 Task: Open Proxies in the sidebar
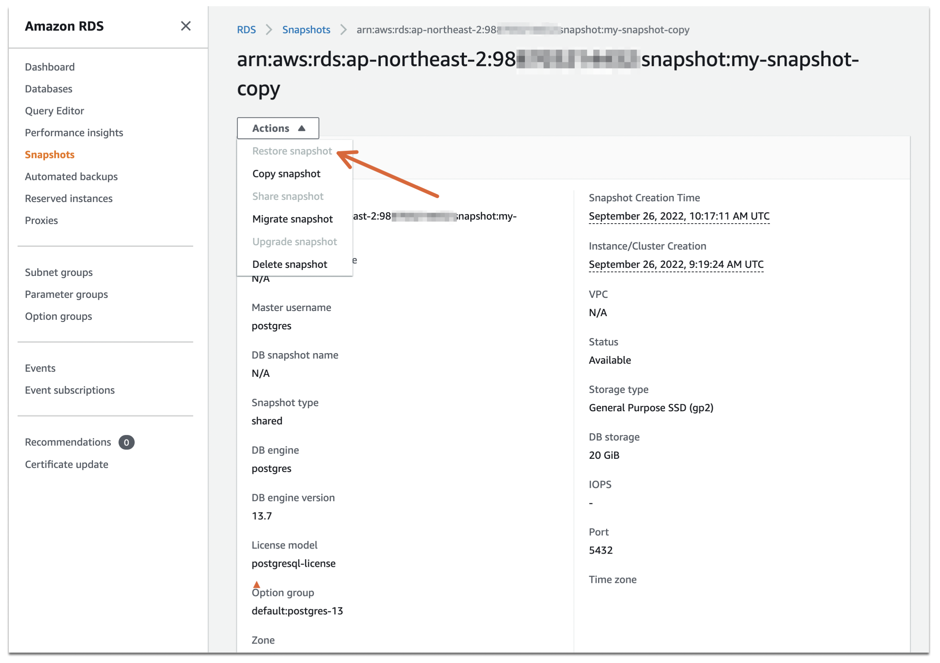pos(41,221)
